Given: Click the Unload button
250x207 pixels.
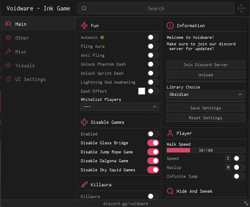Looking at the screenshot, I should pyautogui.click(x=206, y=75).
